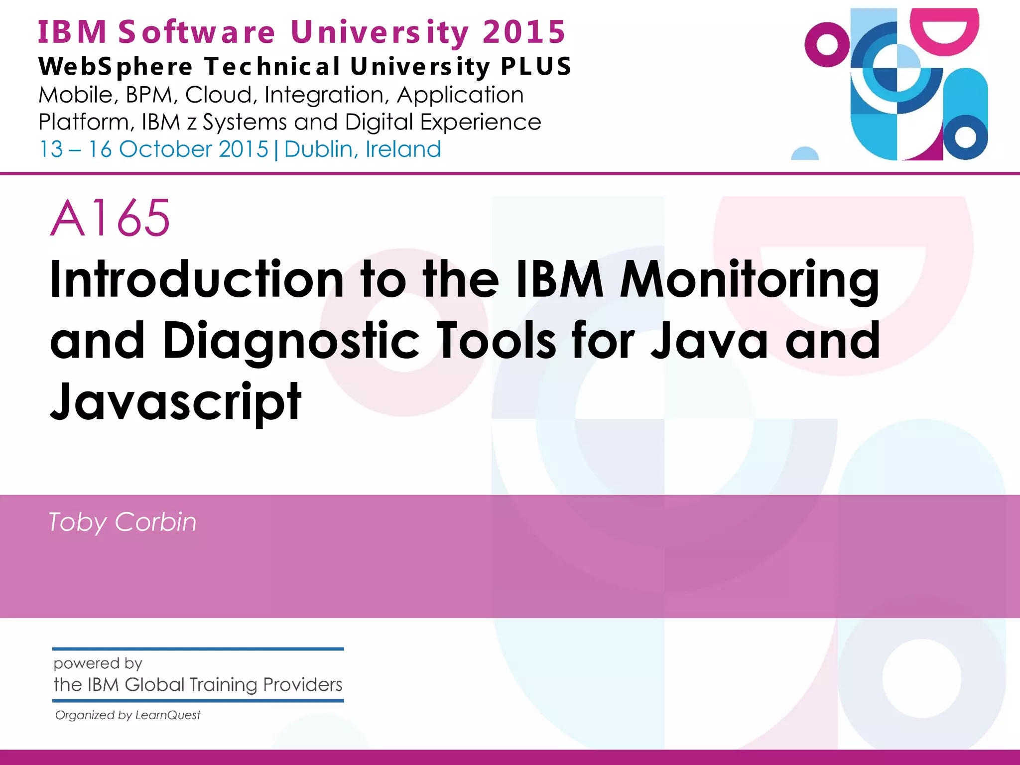Screen dimensions: 1020x765
Task: Click the Dublin, Ireland location text
Action: (x=363, y=149)
